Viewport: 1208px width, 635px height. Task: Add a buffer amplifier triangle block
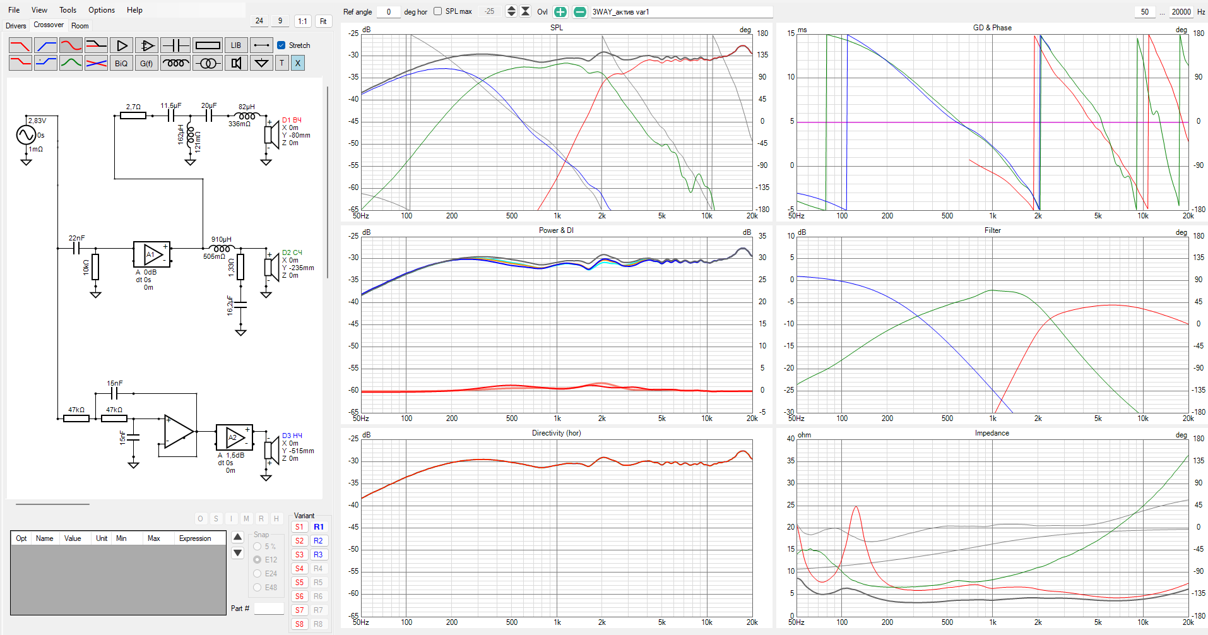(121, 45)
